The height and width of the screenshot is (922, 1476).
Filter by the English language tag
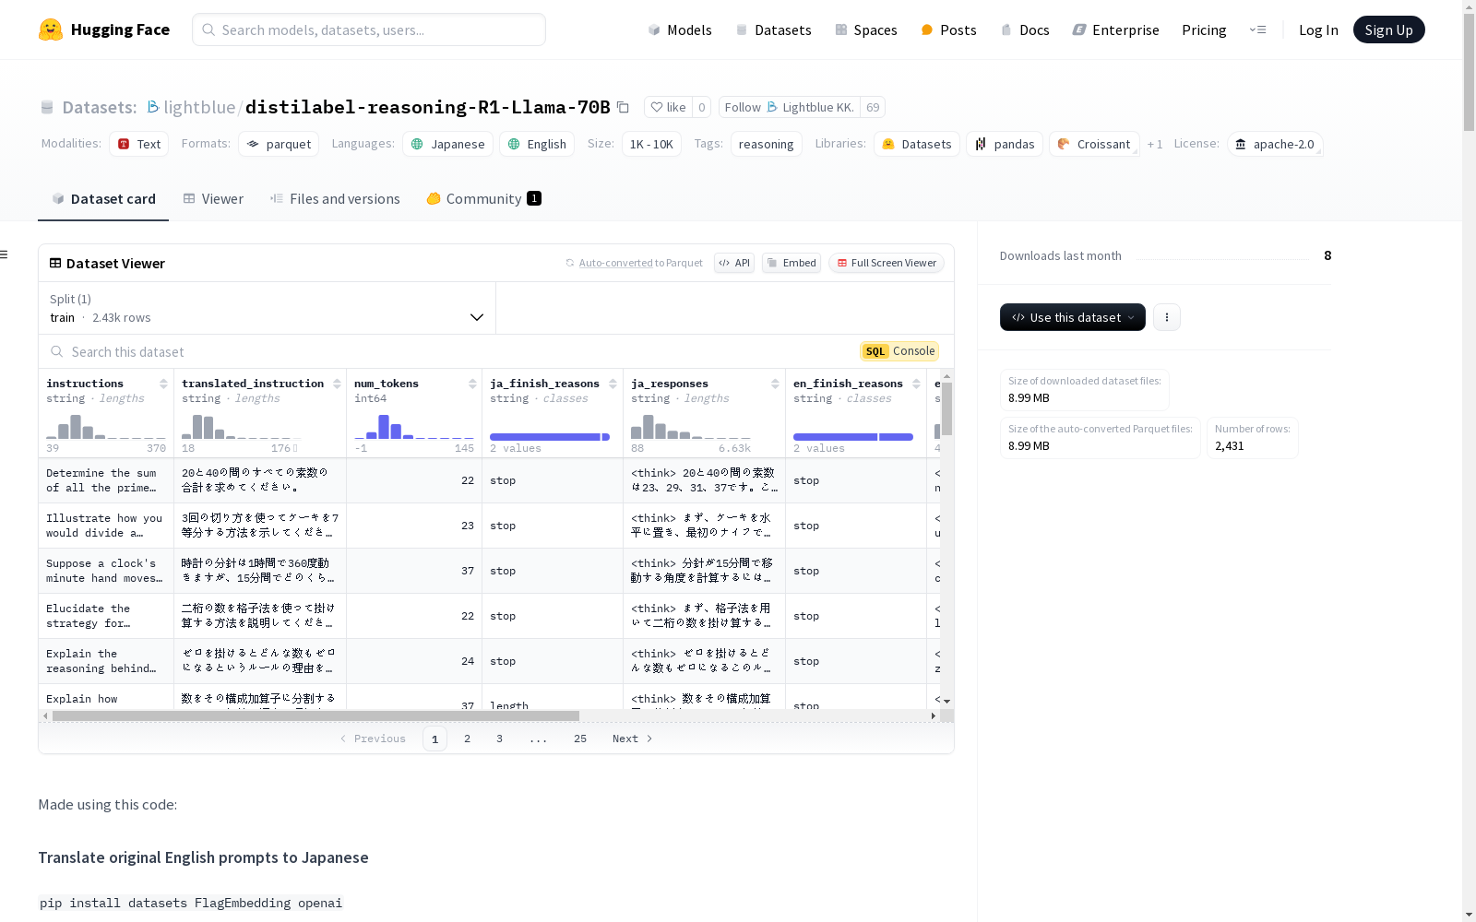pos(537,144)
